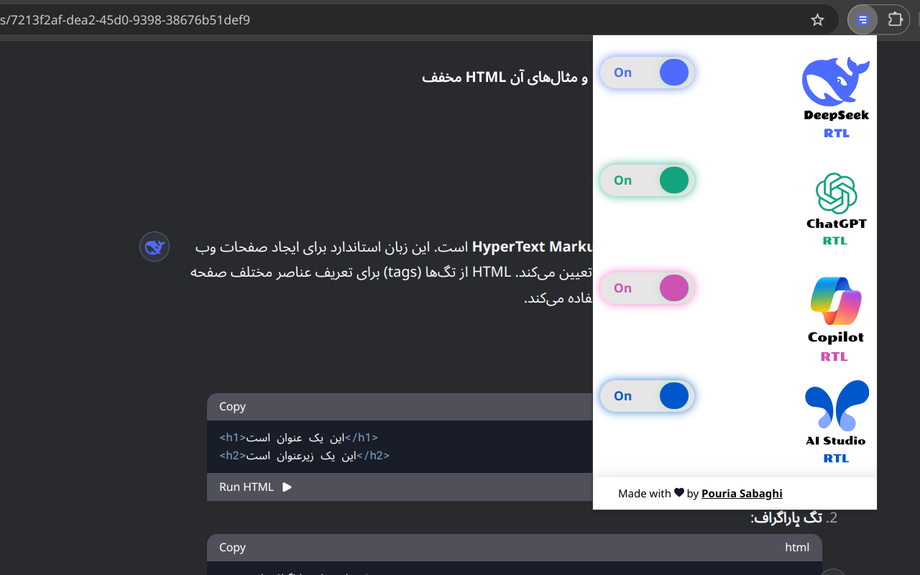Click the browser address bar URL

[125, 19]
